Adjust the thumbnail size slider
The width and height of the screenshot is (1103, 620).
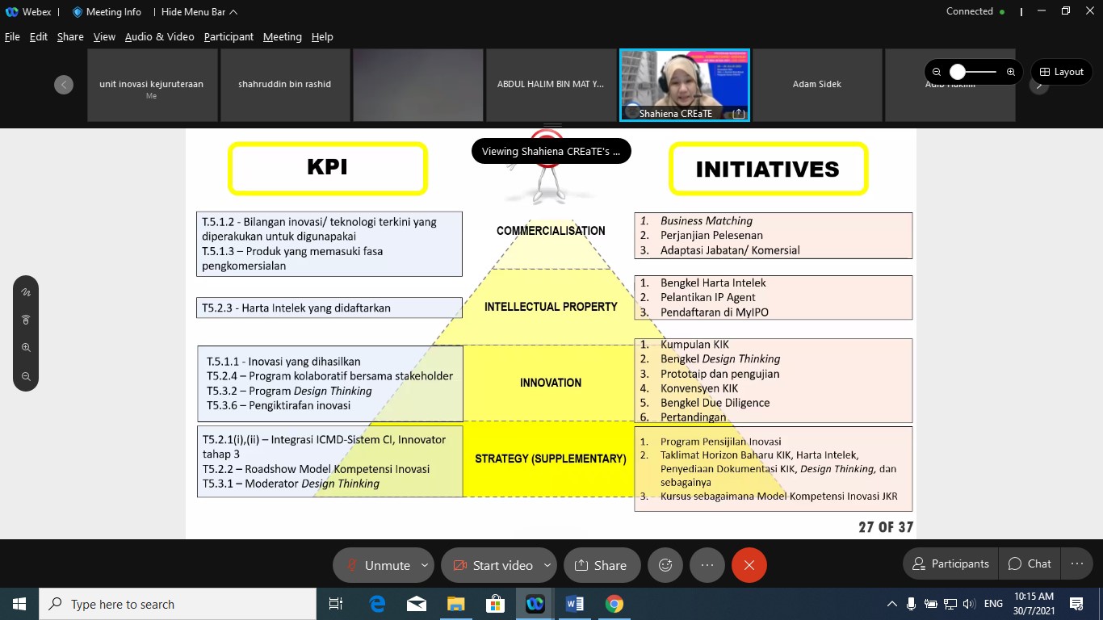974,72
